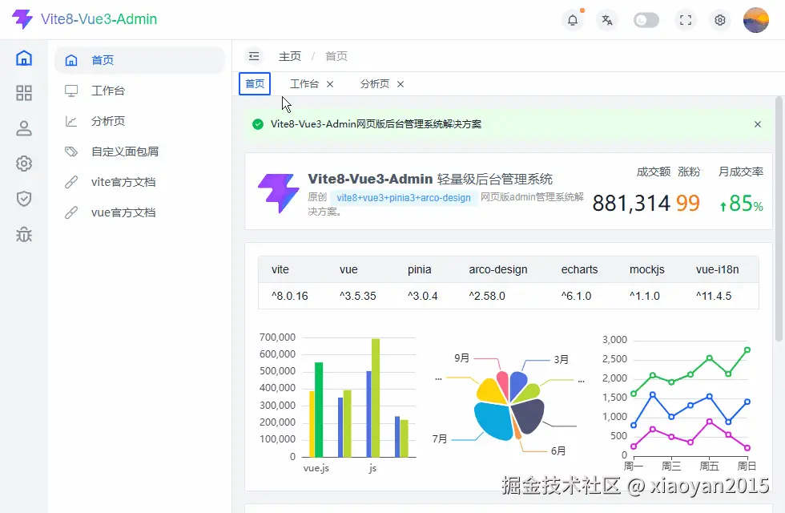Image resolution: width=785 pixels, height=513 pixels.
Task: Open 自定义面包屑 menu item
Action: point(139,151)
